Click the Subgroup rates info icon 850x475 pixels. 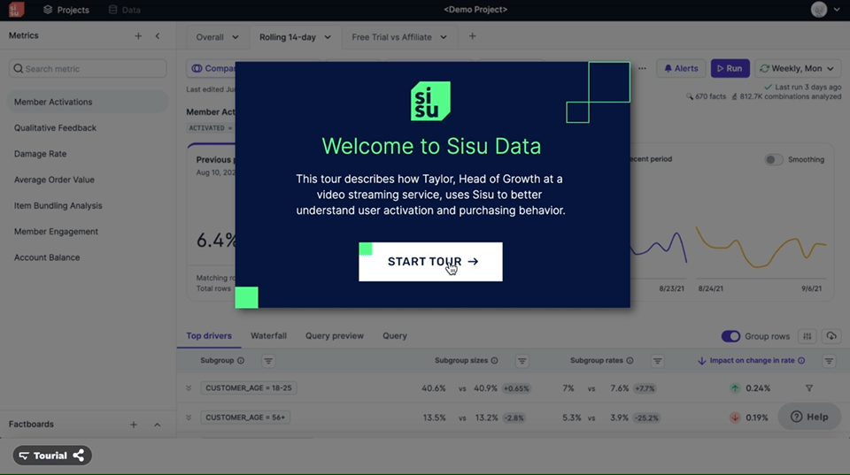tap(630, 361)
